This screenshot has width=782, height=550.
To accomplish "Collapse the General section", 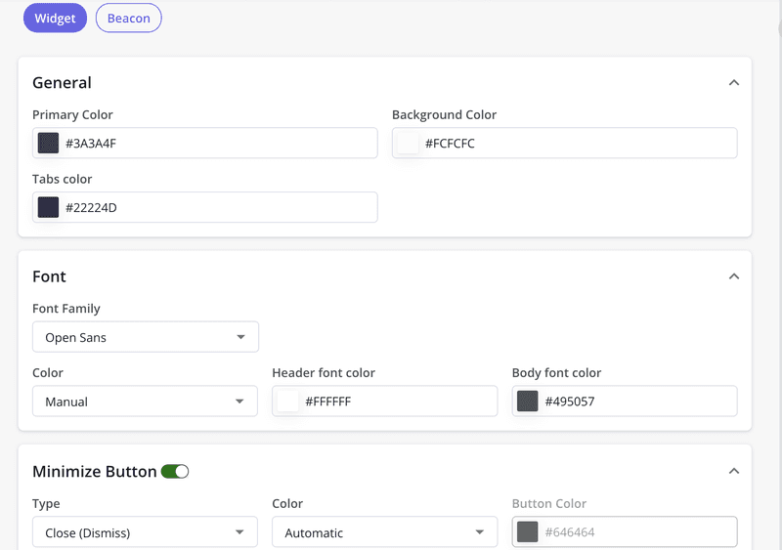I will pos(734,83).
